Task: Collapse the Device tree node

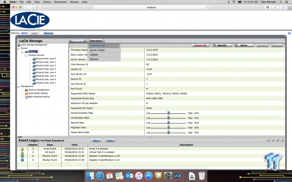Action: [18, 49]
